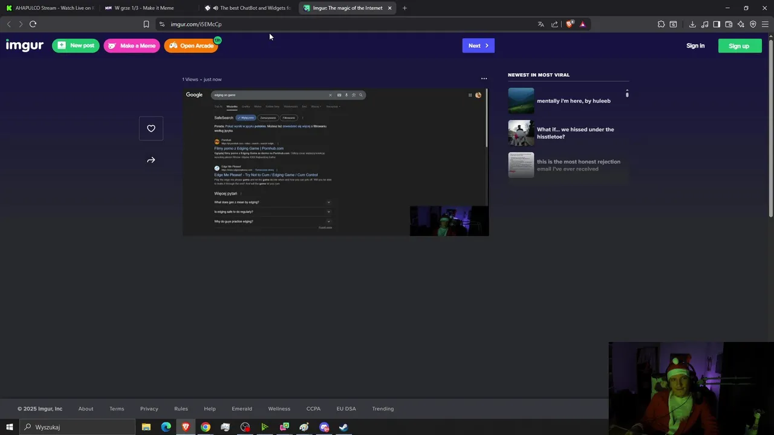Open Wellness footer link
774x435 pixels.
tap(279, 408)
